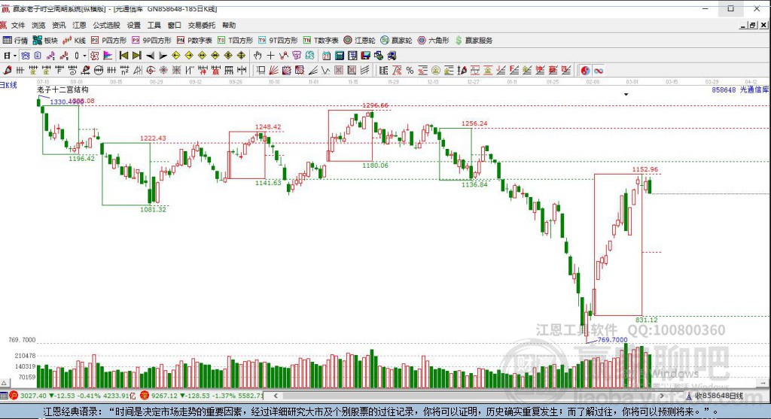Open 9T四方形 tool

278,41
